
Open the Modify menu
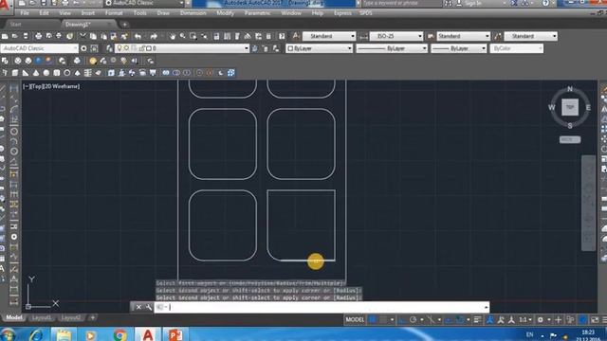(225, 12)
